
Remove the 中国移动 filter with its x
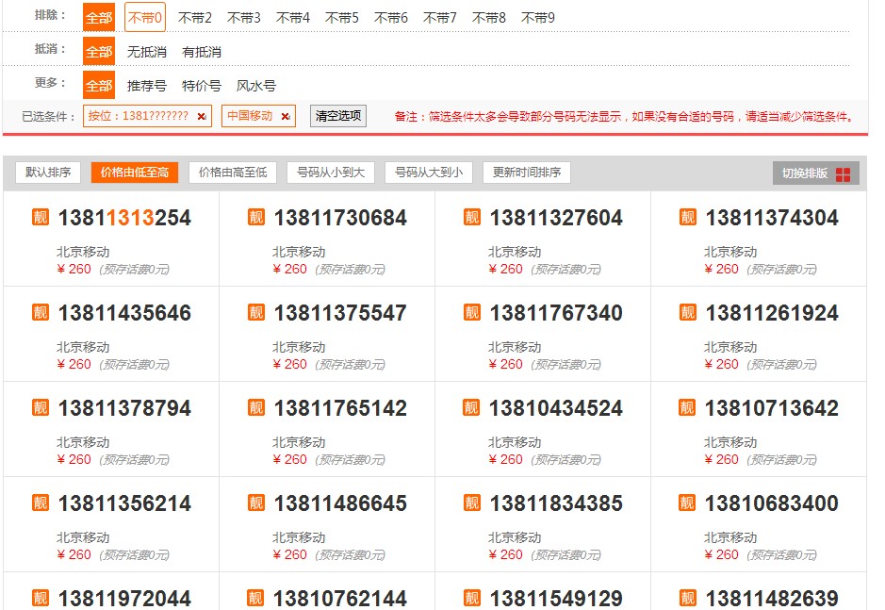(x=286, y=116)
